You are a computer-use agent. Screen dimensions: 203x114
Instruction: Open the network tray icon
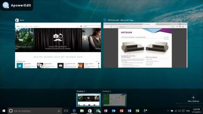(176, 111)
